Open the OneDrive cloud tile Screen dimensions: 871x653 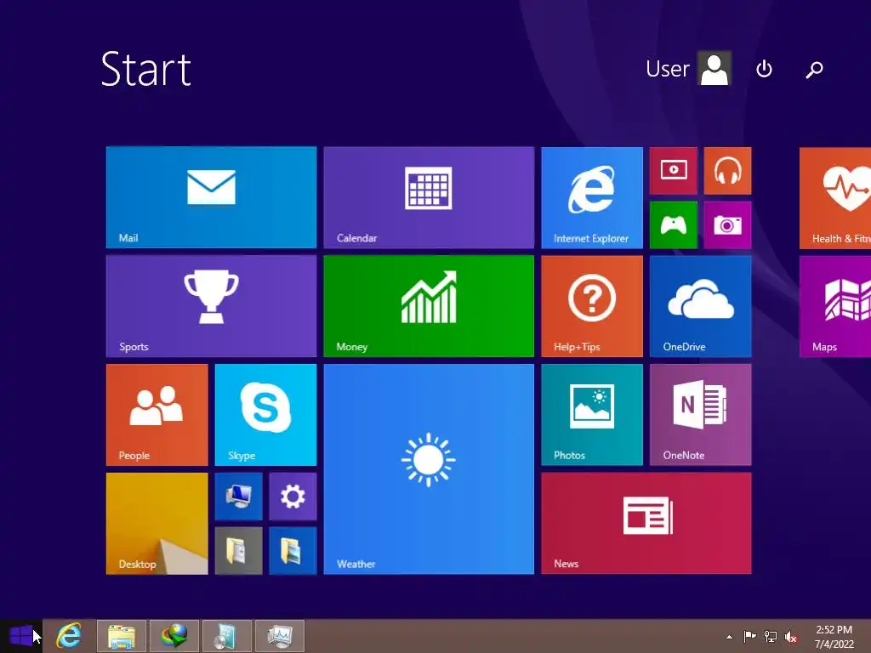click(701, 306)
